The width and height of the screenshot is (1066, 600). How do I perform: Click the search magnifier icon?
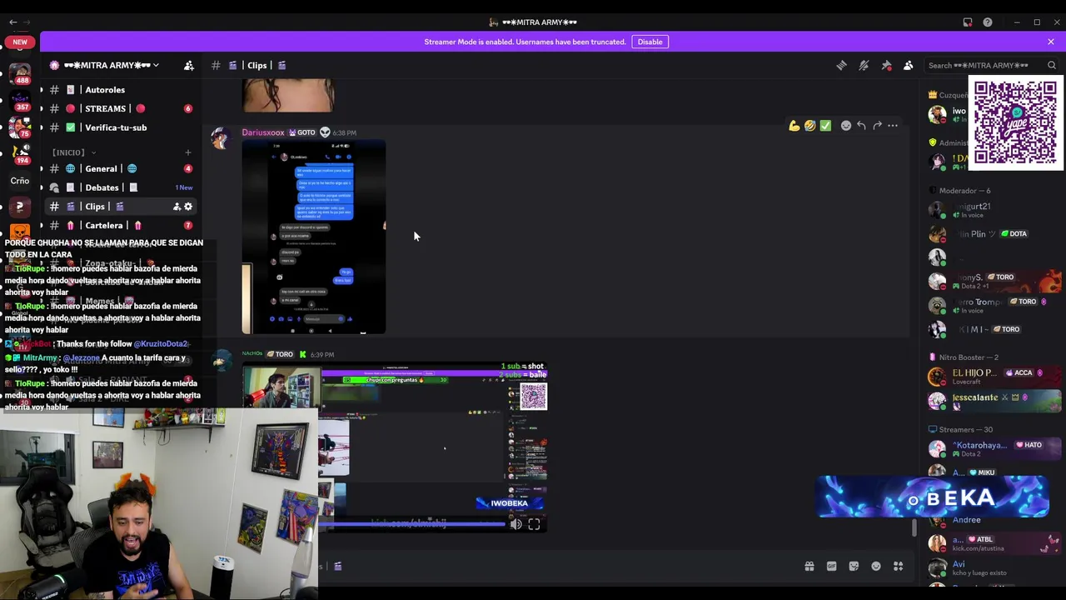pos(1052,65)
